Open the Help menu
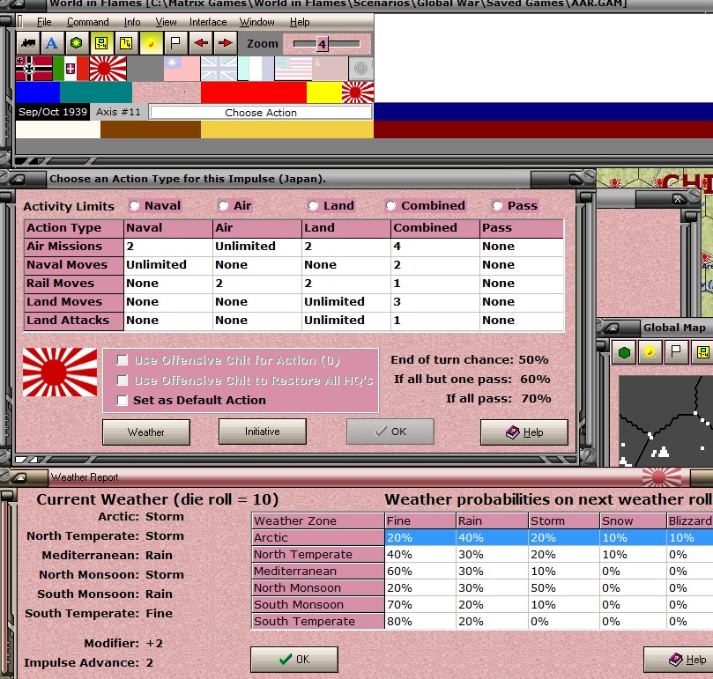This screenshot has width=713, height=679. click(300, 22)
